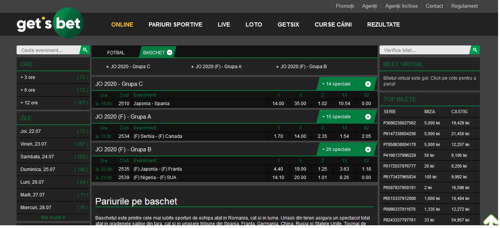Jump to JO 2020 - Grupa C league
The height and width of the screenshot is (228, 500).
[131, 67]
